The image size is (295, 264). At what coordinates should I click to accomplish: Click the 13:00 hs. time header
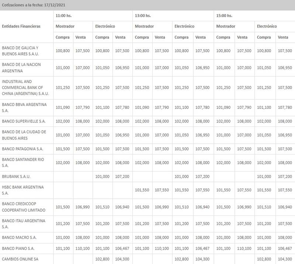pyautogui.click(x=143, y=15)
